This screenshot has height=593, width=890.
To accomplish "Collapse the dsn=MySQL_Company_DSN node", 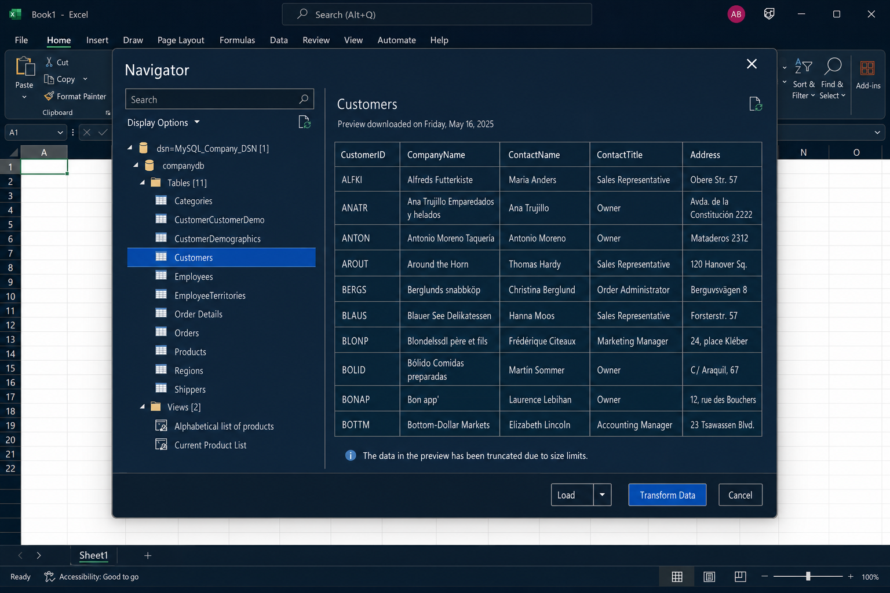I will (x=130, y=148).
